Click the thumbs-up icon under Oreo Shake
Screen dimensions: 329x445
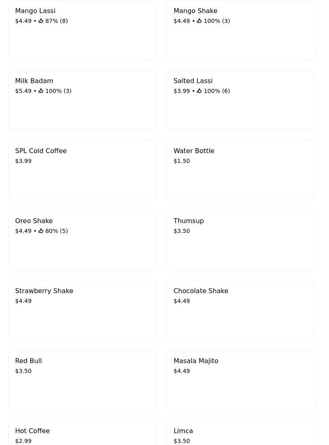tap(41, 231)
